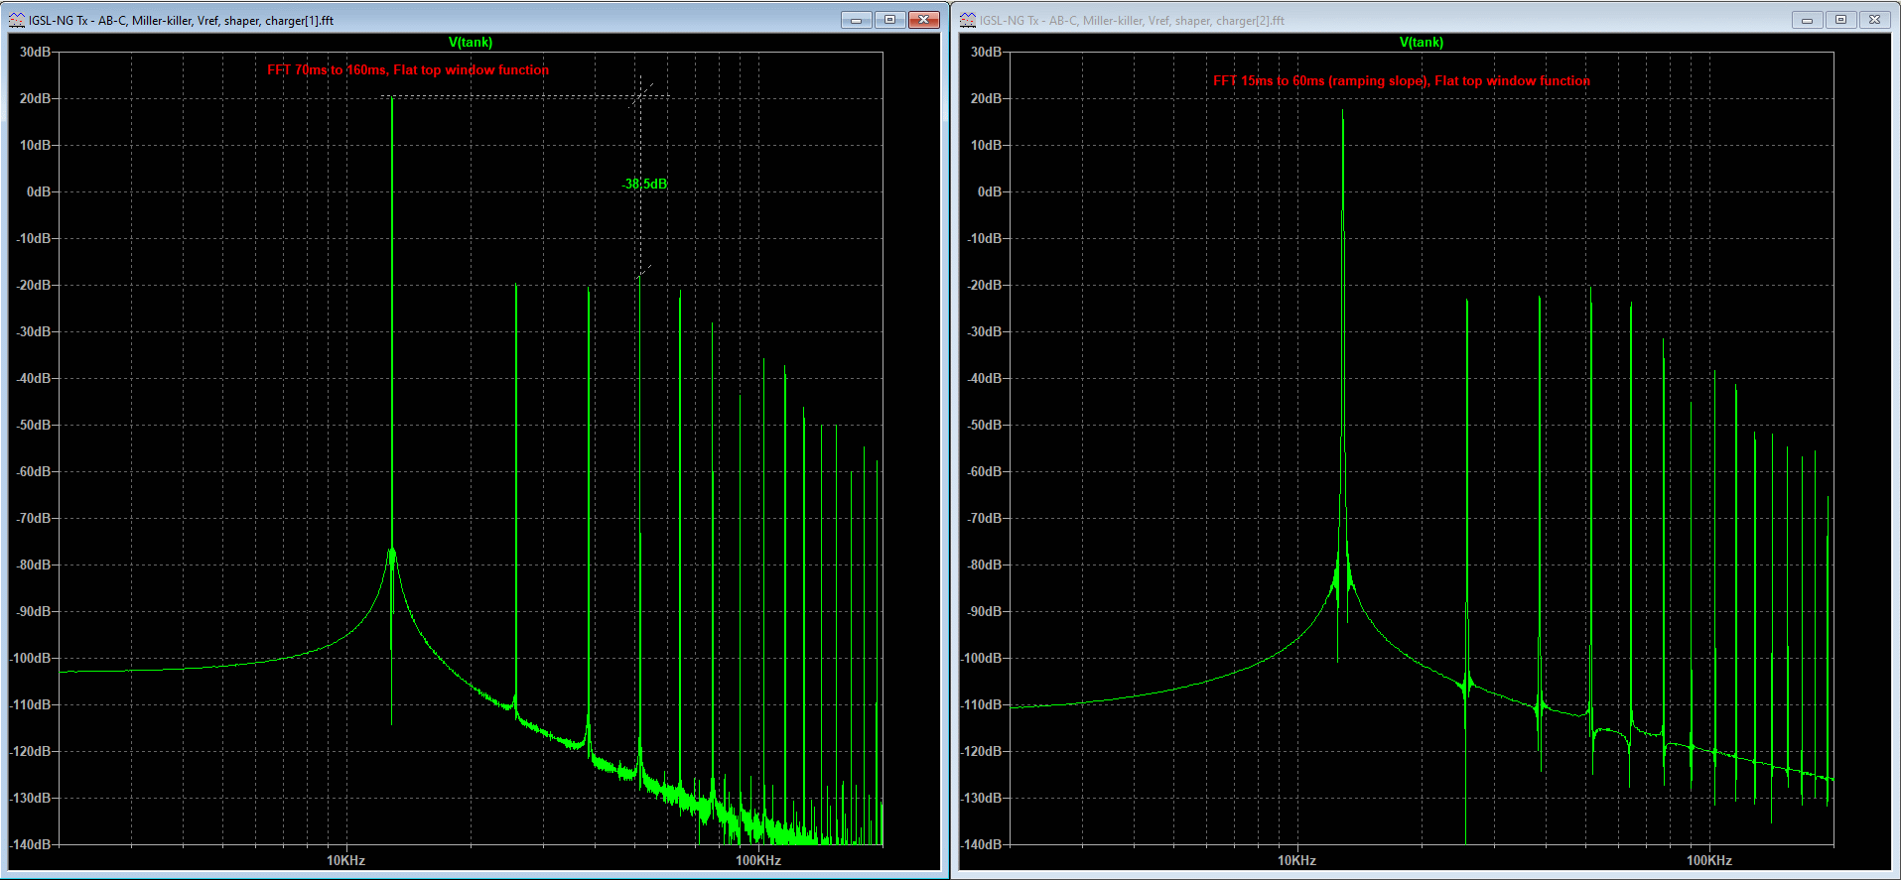This screenshot has width=1901, height=880.
Task: Close the charger[1].fft plot window
Action: 924,20
